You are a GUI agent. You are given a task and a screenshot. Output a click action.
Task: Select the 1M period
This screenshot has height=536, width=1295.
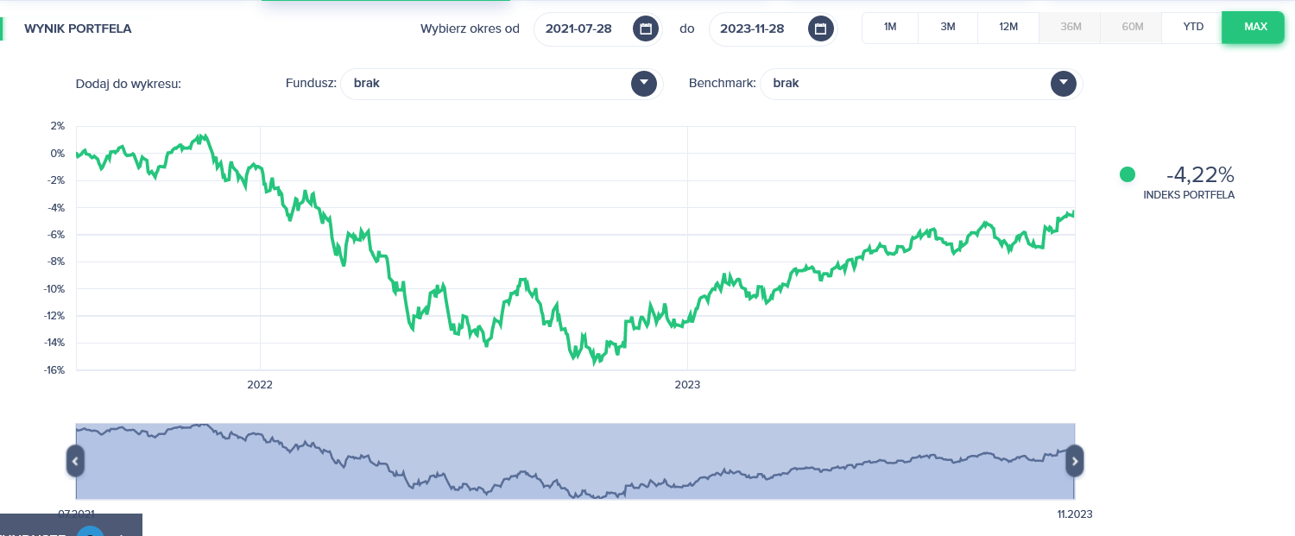890,27
